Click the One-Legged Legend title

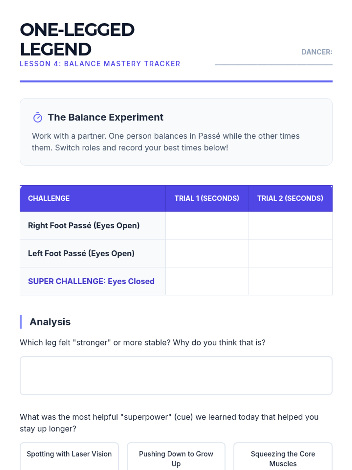point(77,39)
